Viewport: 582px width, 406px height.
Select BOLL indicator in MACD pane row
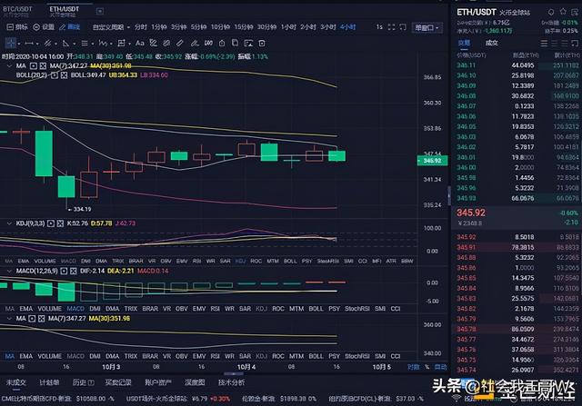pos(316,309)
